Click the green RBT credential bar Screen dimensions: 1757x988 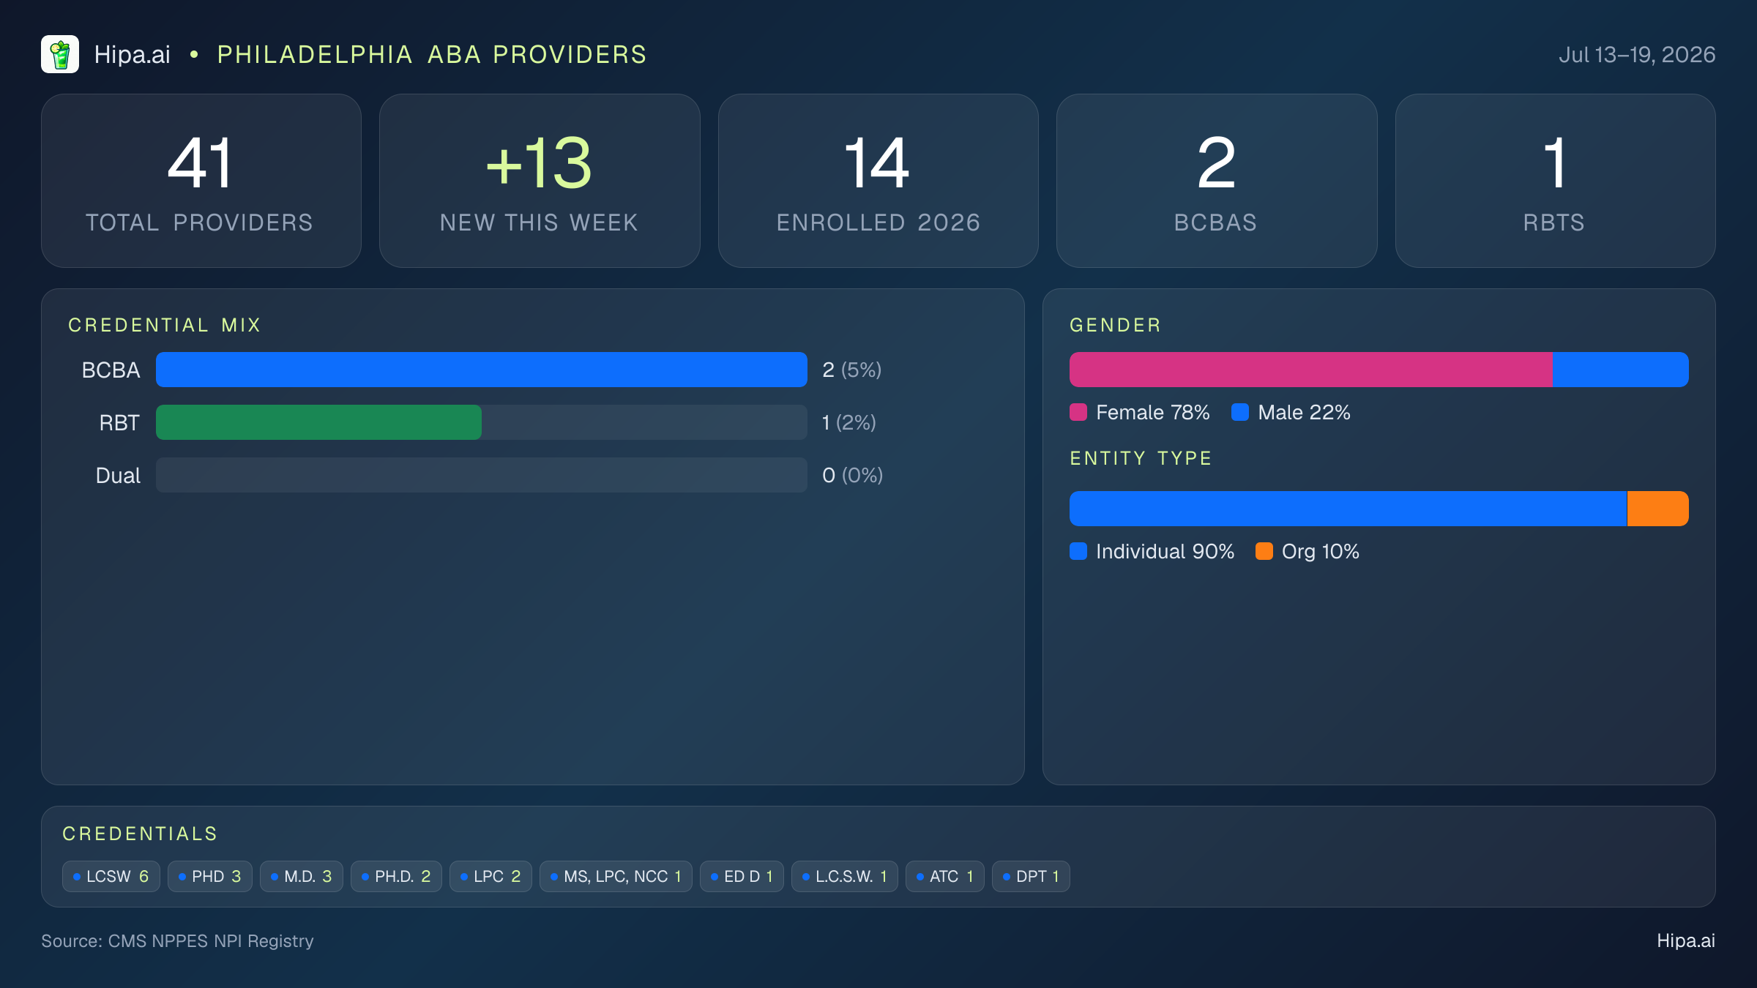coord(318,422)
